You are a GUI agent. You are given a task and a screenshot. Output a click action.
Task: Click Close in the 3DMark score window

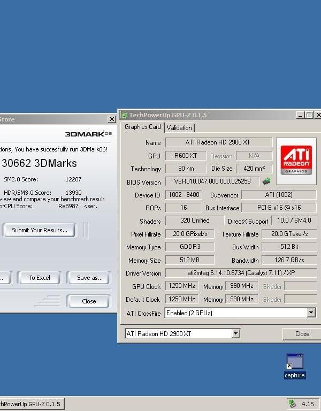89,301
